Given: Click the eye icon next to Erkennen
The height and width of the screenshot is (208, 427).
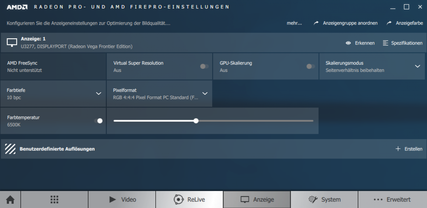Looking at the screenshot, I should coord(348,43).
